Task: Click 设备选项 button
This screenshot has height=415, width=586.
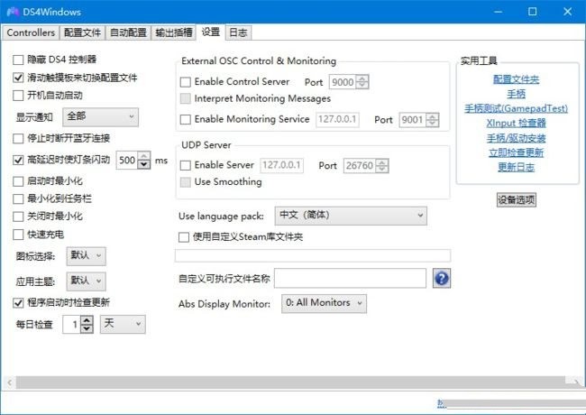Action: click(x=516, y=200)
